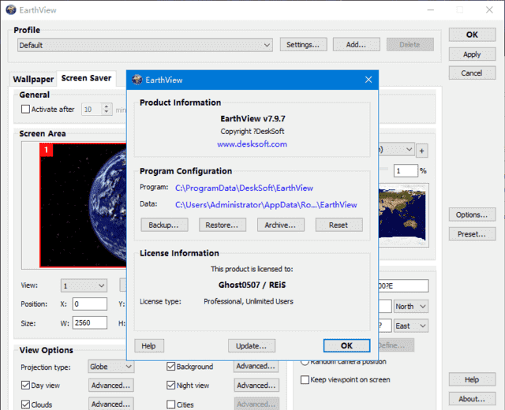Viewport: 505px width, 410px height.
Task: Open Advanced... for Night view
Action: coord(256,386)
